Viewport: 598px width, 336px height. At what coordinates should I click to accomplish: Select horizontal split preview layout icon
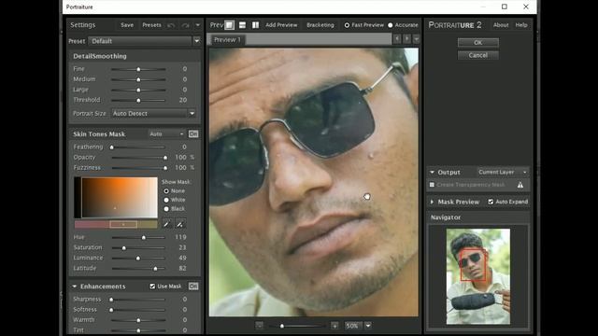(242, 25)
